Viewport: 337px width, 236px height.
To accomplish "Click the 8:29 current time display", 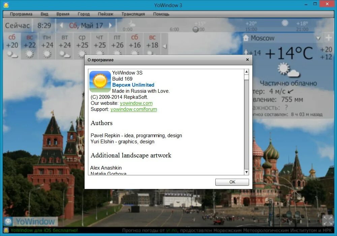I will click(x=44, y=26).
